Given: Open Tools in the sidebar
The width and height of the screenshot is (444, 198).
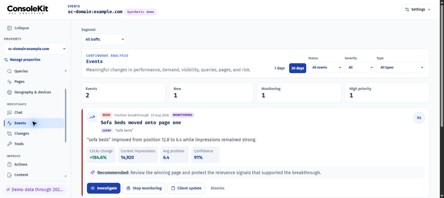Looking at the screenshot, I should tap(34, 144).
